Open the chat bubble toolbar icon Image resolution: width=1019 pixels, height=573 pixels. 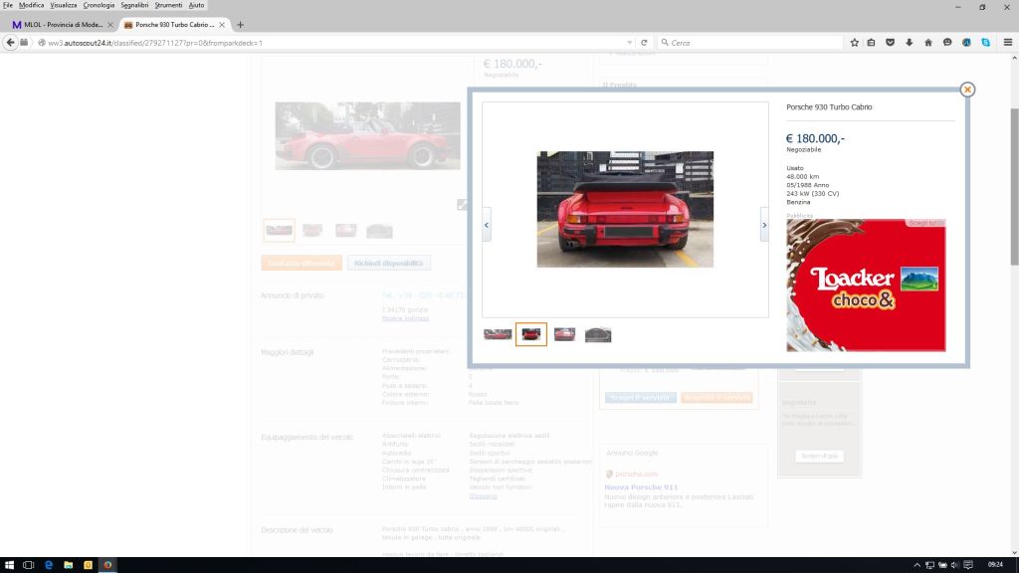point(947,43)
